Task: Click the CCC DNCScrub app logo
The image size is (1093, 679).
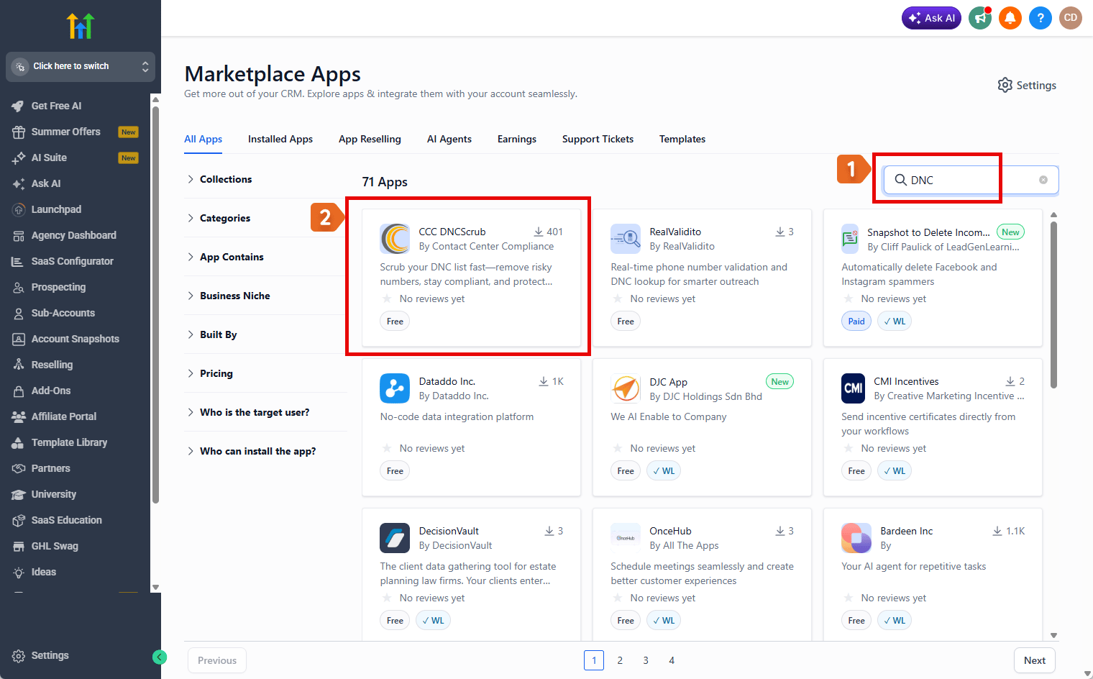Action: (x=395, y=239)
